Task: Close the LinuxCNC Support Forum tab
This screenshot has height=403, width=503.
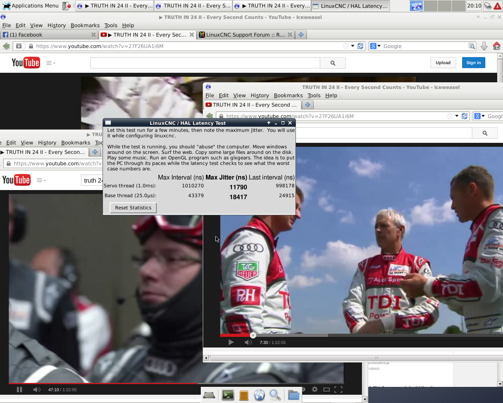Action: [x=290, y=35]
